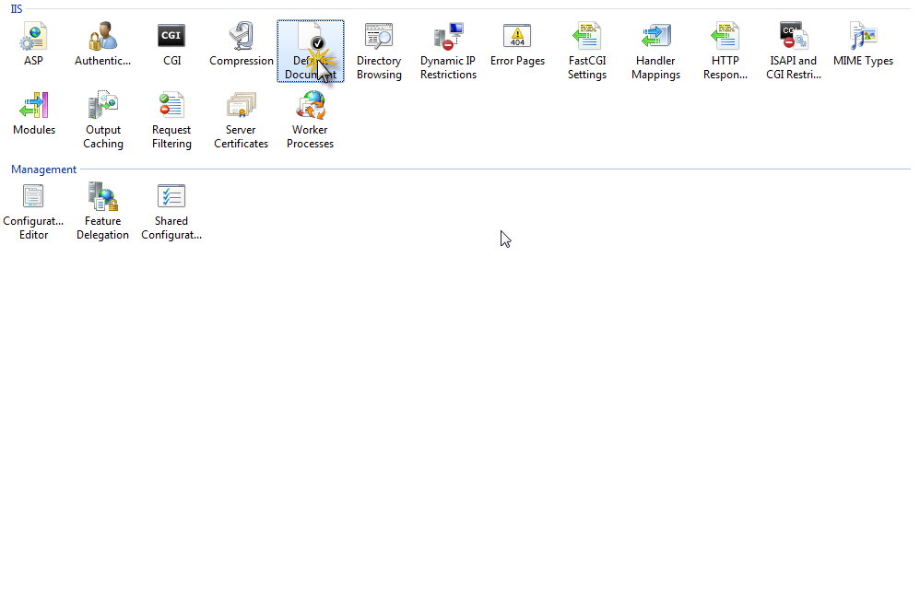The width and height of the screenshot is (920, 596).
Task: Open Directory Browsing settings
Action: [x=379, y=51]
